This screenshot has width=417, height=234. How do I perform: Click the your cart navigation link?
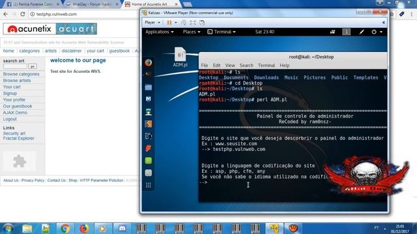[95, 51]
